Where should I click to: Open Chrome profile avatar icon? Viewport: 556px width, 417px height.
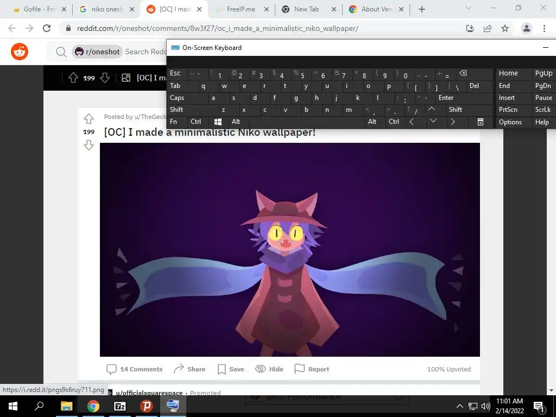click(x=527, y=28)
